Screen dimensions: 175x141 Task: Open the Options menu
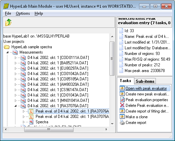pyautogui.click(x=23, y=13)
